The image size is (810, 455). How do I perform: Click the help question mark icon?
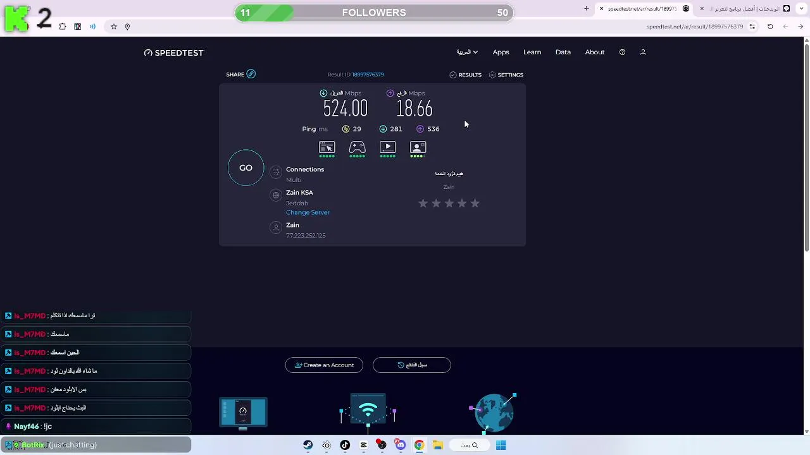click(622, 52)
